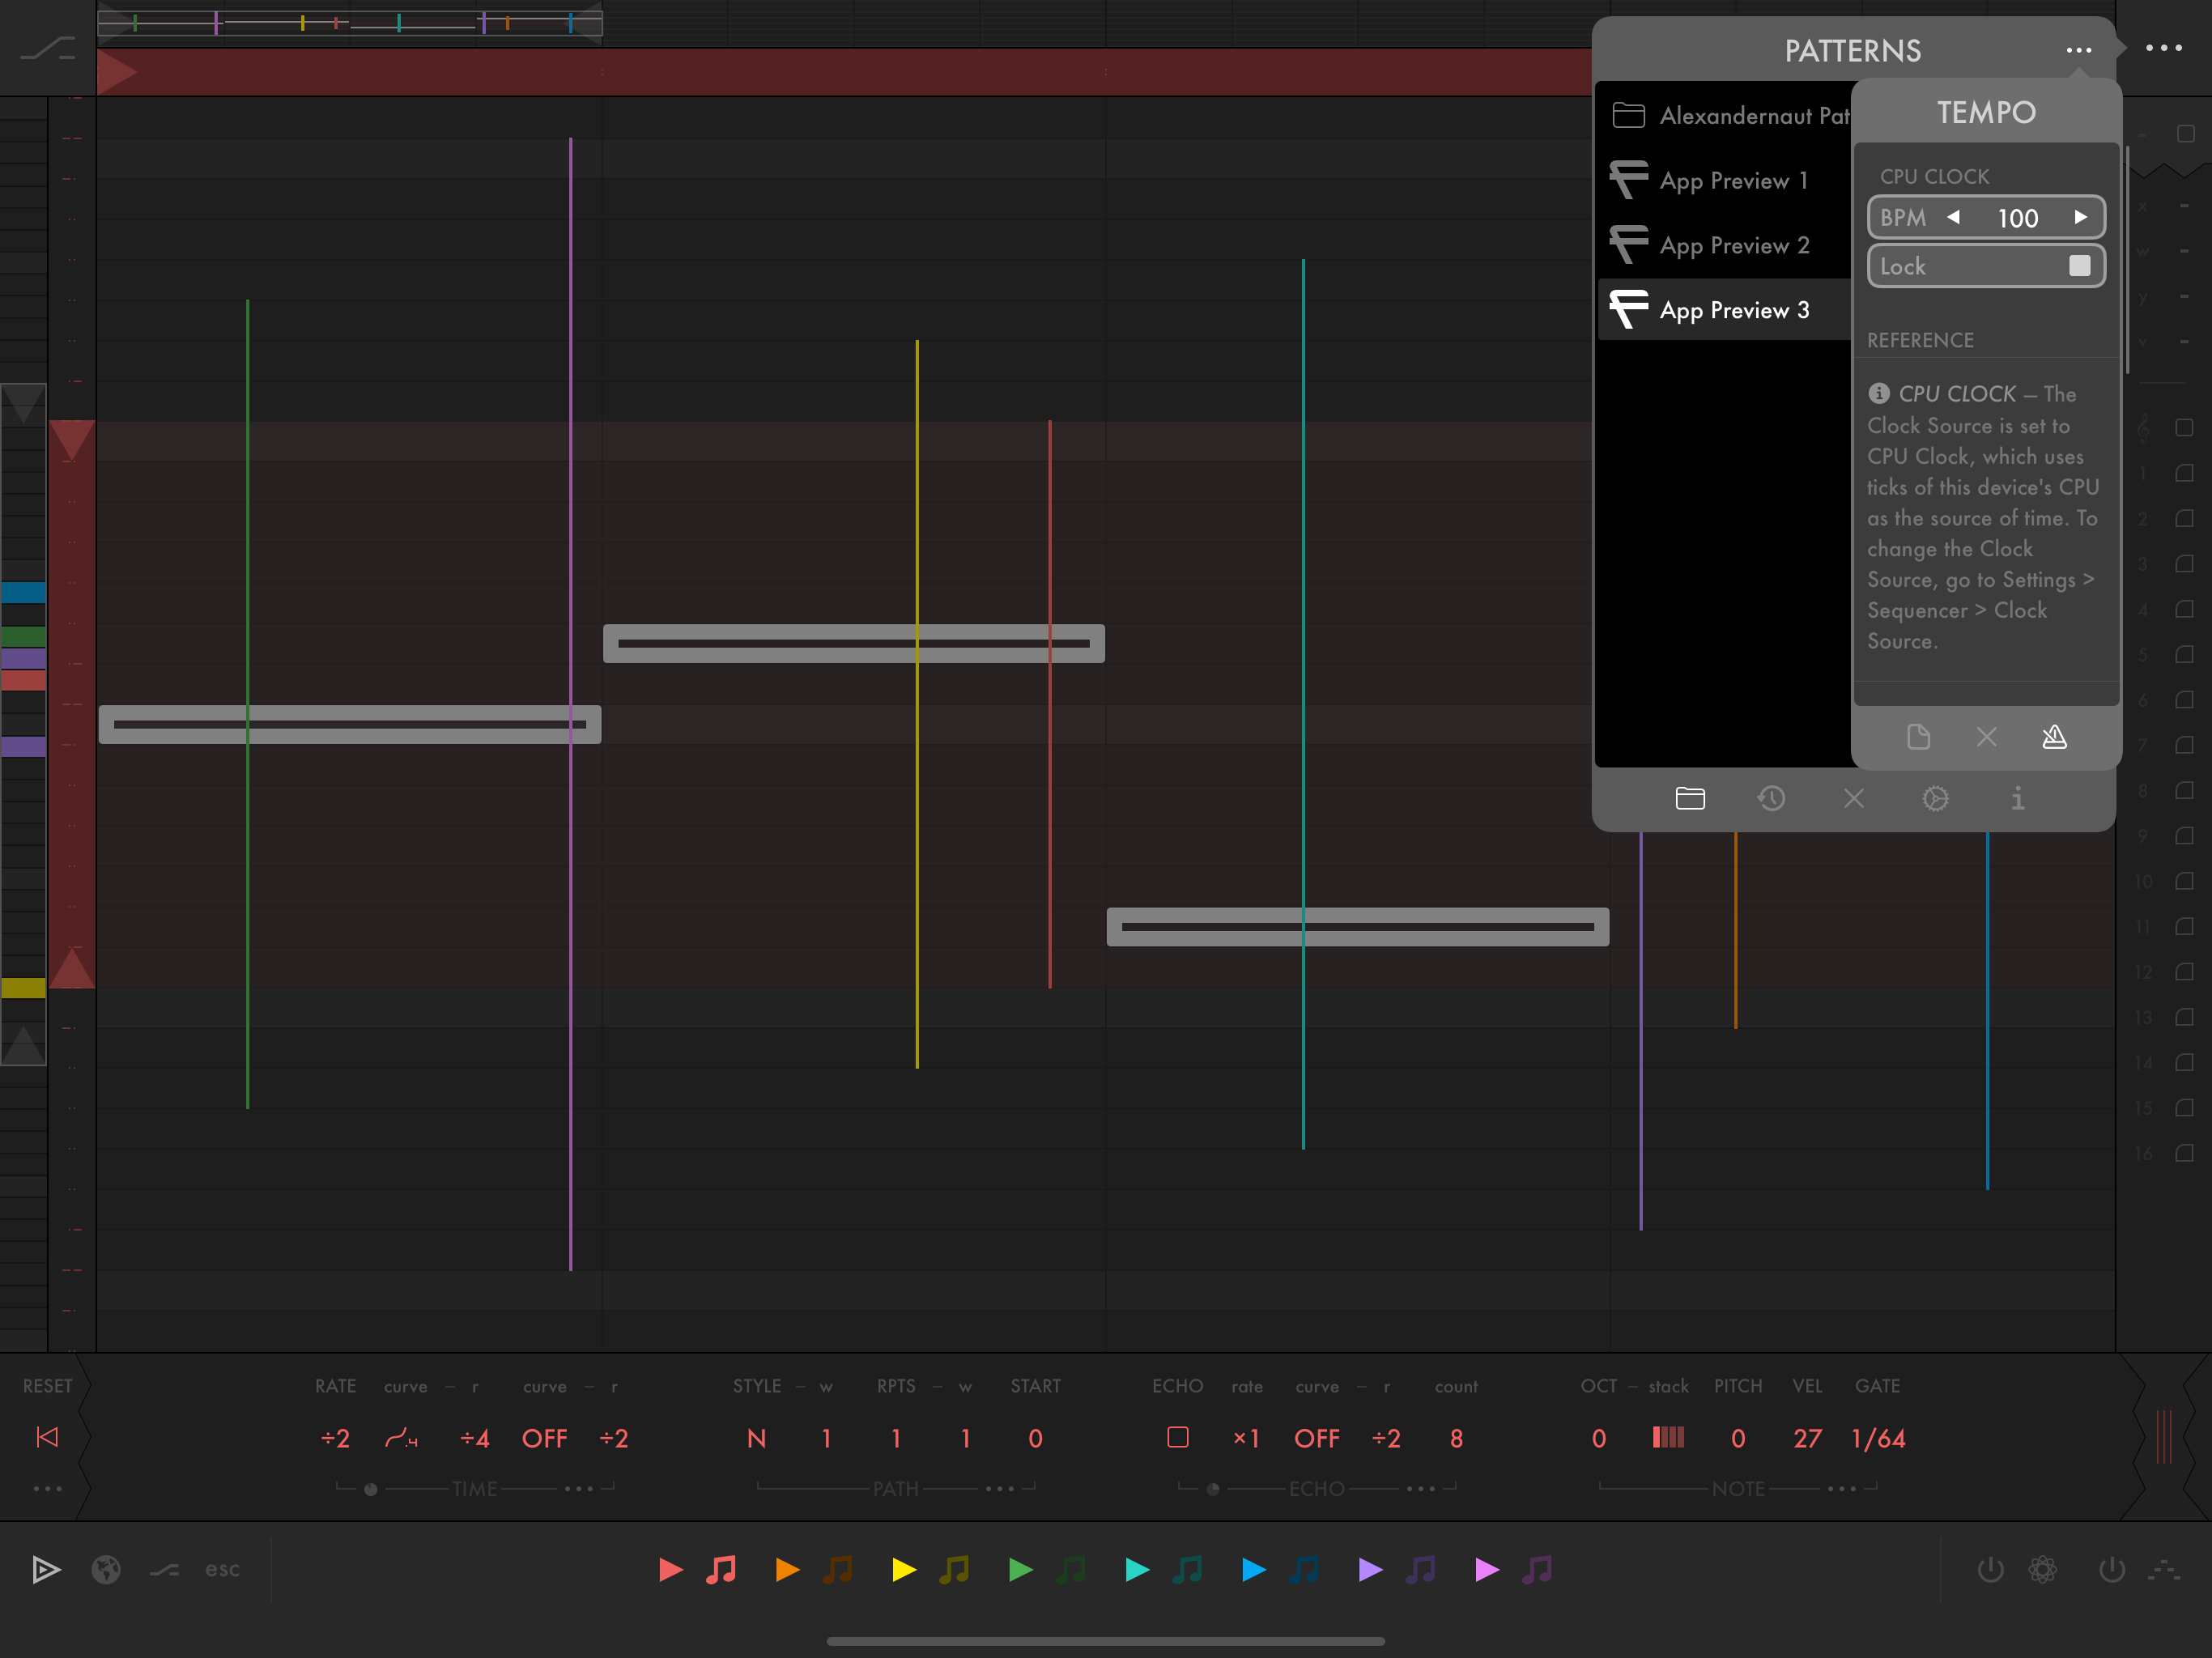
Task: Click the cyan music note icon
Action: 1187,1569
